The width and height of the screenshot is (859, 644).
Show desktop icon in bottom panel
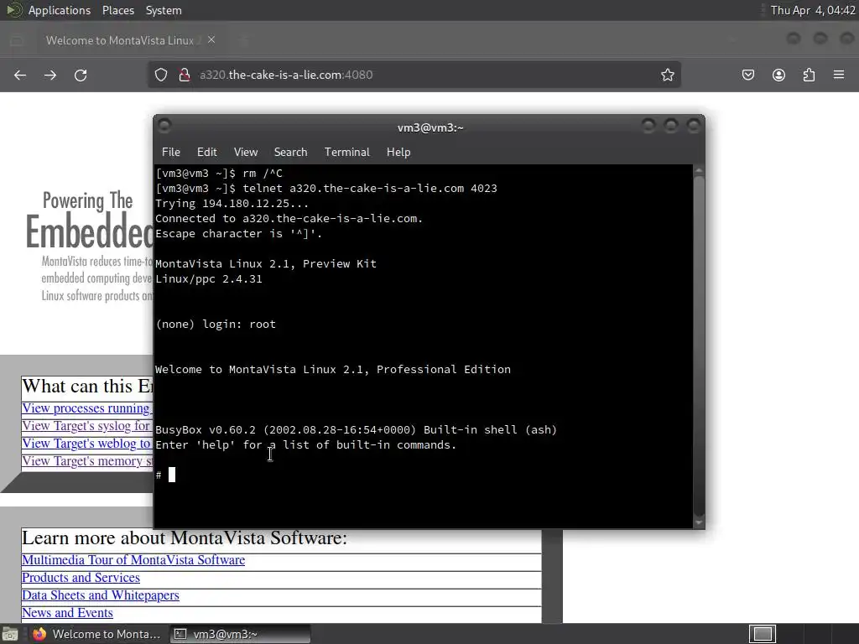[10, 634]
